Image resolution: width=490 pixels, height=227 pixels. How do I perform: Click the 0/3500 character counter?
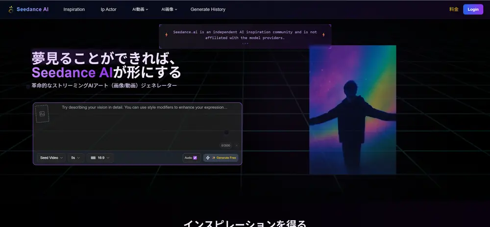click(225, 146)
